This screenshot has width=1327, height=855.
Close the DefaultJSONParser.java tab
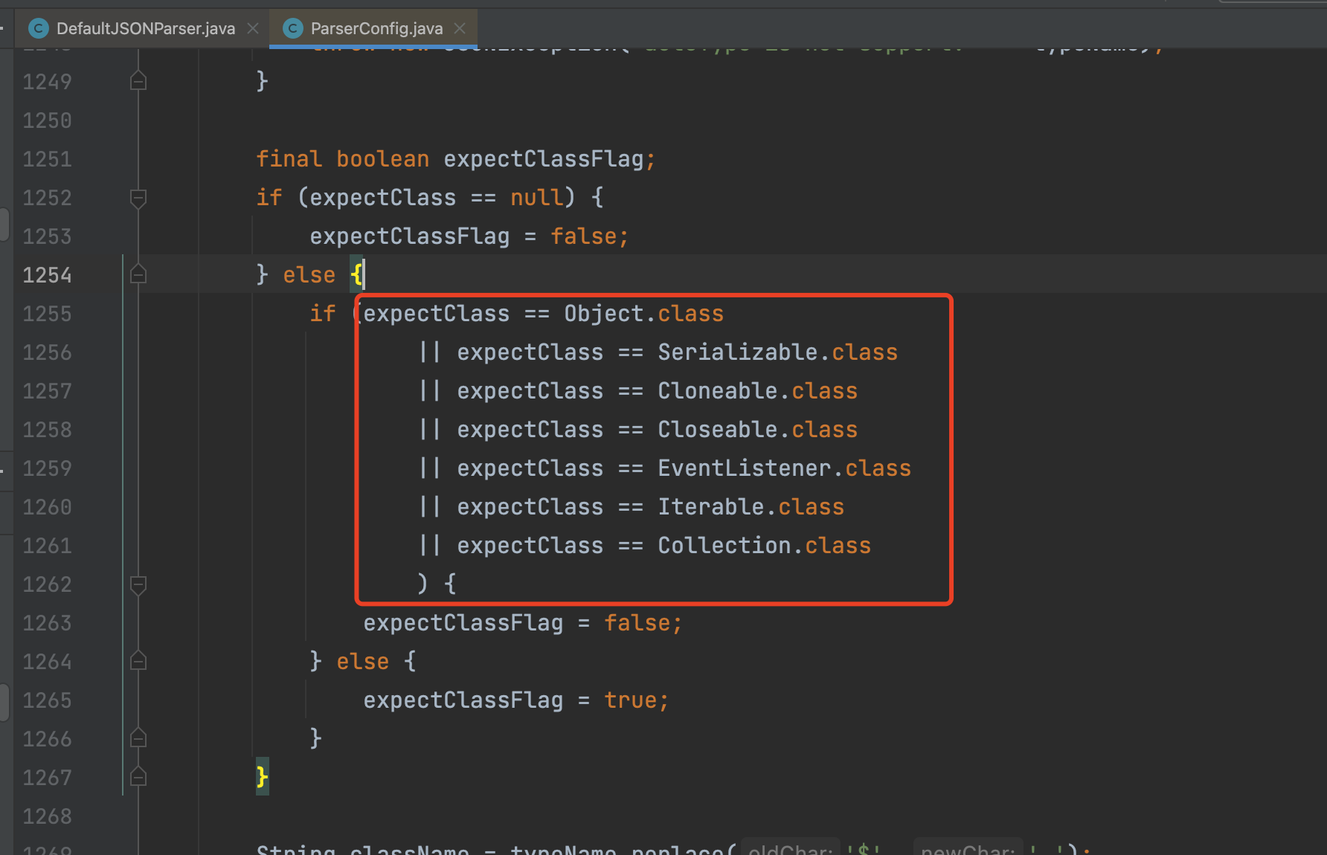(253, 28)
